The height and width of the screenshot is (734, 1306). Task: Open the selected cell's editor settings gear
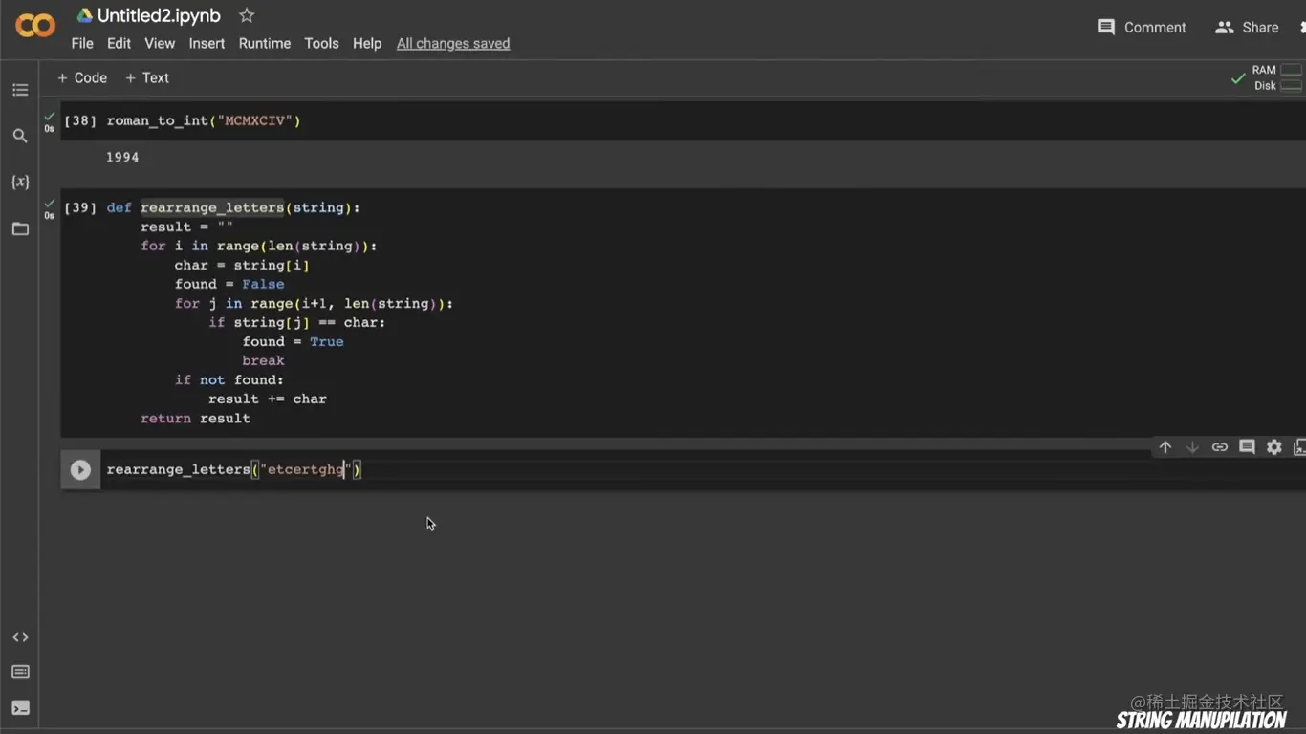point(1274,447)
